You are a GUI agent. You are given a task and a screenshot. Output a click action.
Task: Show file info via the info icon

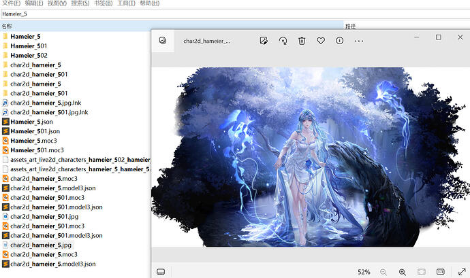pyautogui.click(x=339, y=41)
